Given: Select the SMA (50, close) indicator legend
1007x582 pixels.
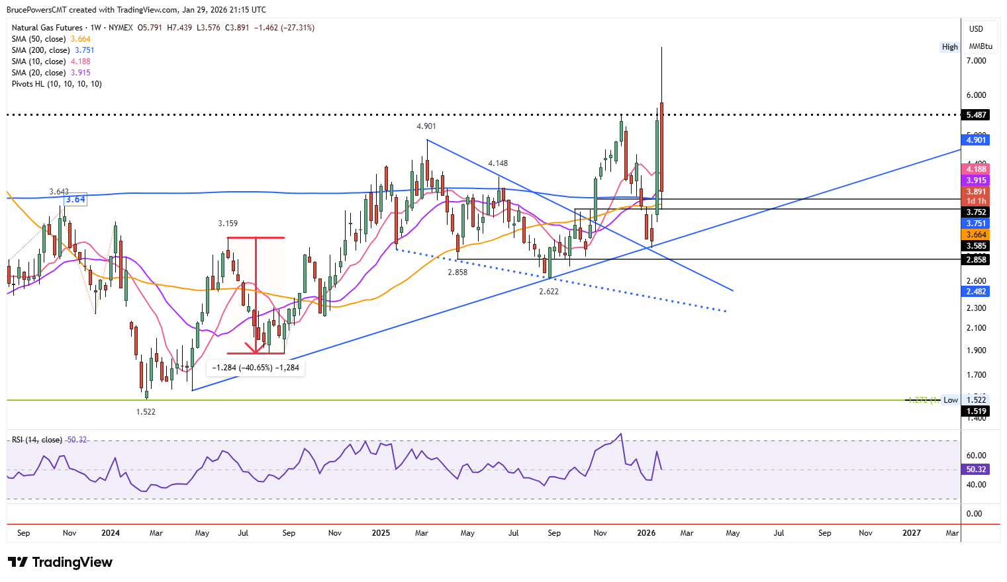Looking at the screenshot, I should (x=51, y=39).
